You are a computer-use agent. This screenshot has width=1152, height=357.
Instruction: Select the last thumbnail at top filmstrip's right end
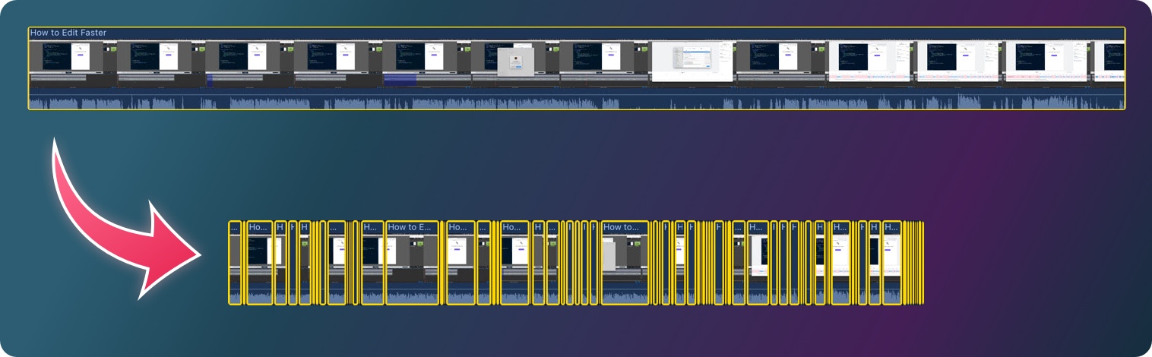pyautogui.click(x=1108, y=61)
